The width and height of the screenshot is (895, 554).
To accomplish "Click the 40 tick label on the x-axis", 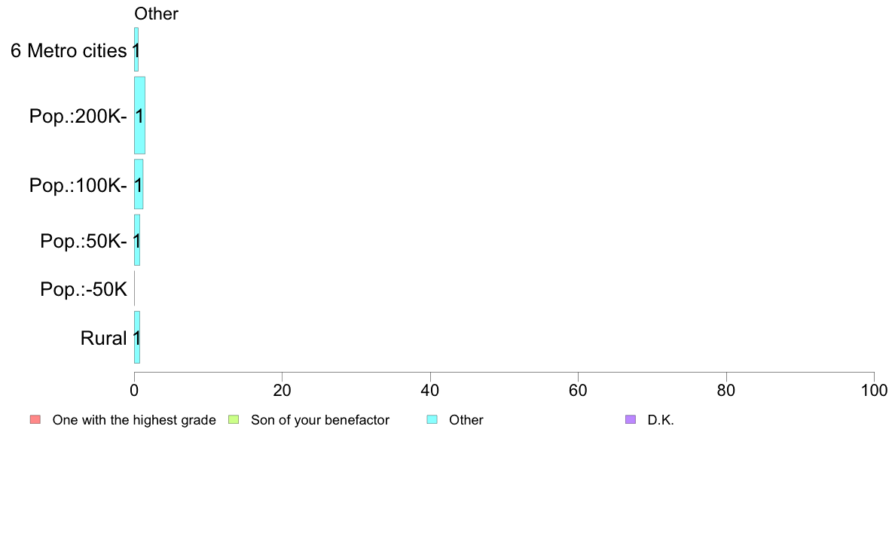I will click(x=430, y=390).
